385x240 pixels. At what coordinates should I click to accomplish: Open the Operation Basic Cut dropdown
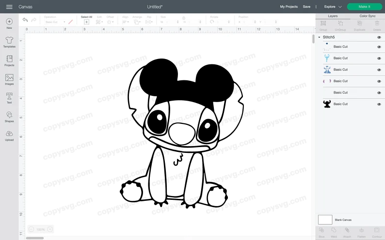[x=55, y=22]
